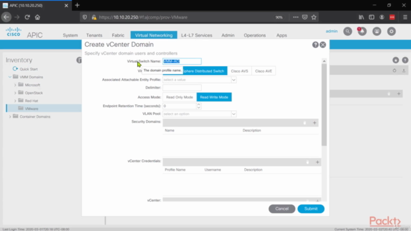The width and height of the screenshot is (411, 231).
Task: Choose Cisco AVE virtual switch
Action: [263, 71]
